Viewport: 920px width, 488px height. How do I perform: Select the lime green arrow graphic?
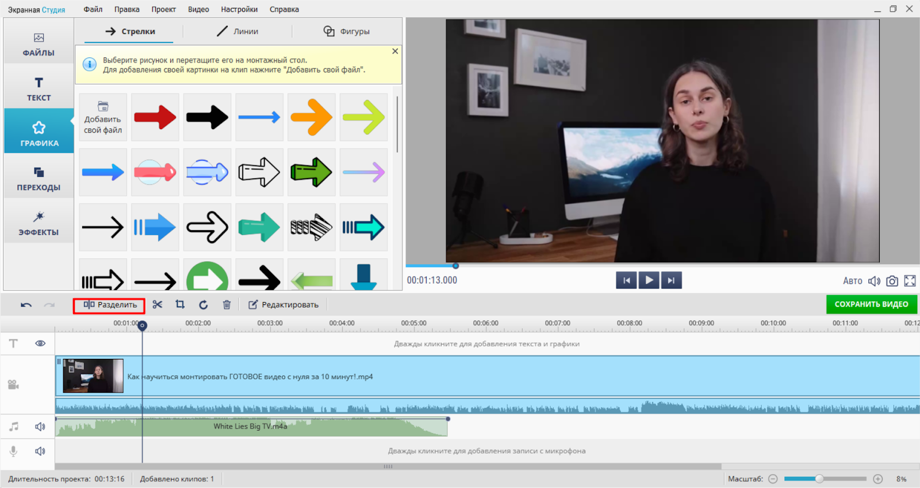coord(363,117)
